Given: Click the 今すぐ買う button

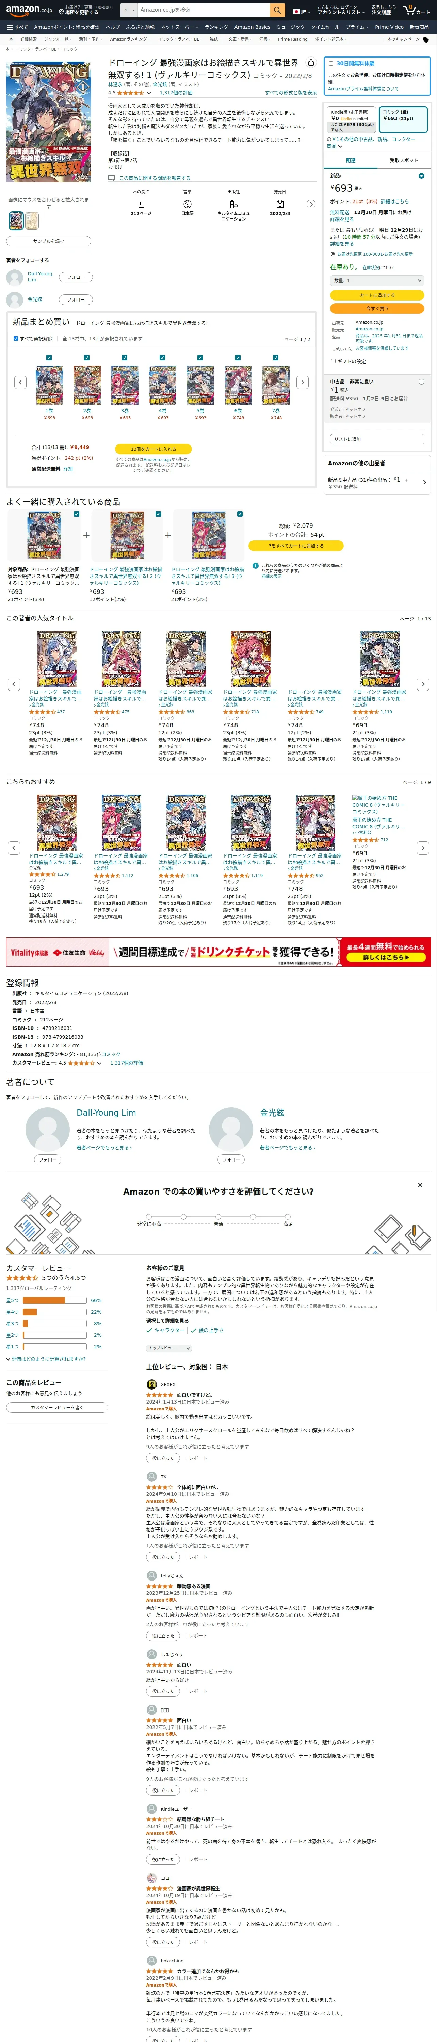Looking at the screenshot, I should [377, 308].
